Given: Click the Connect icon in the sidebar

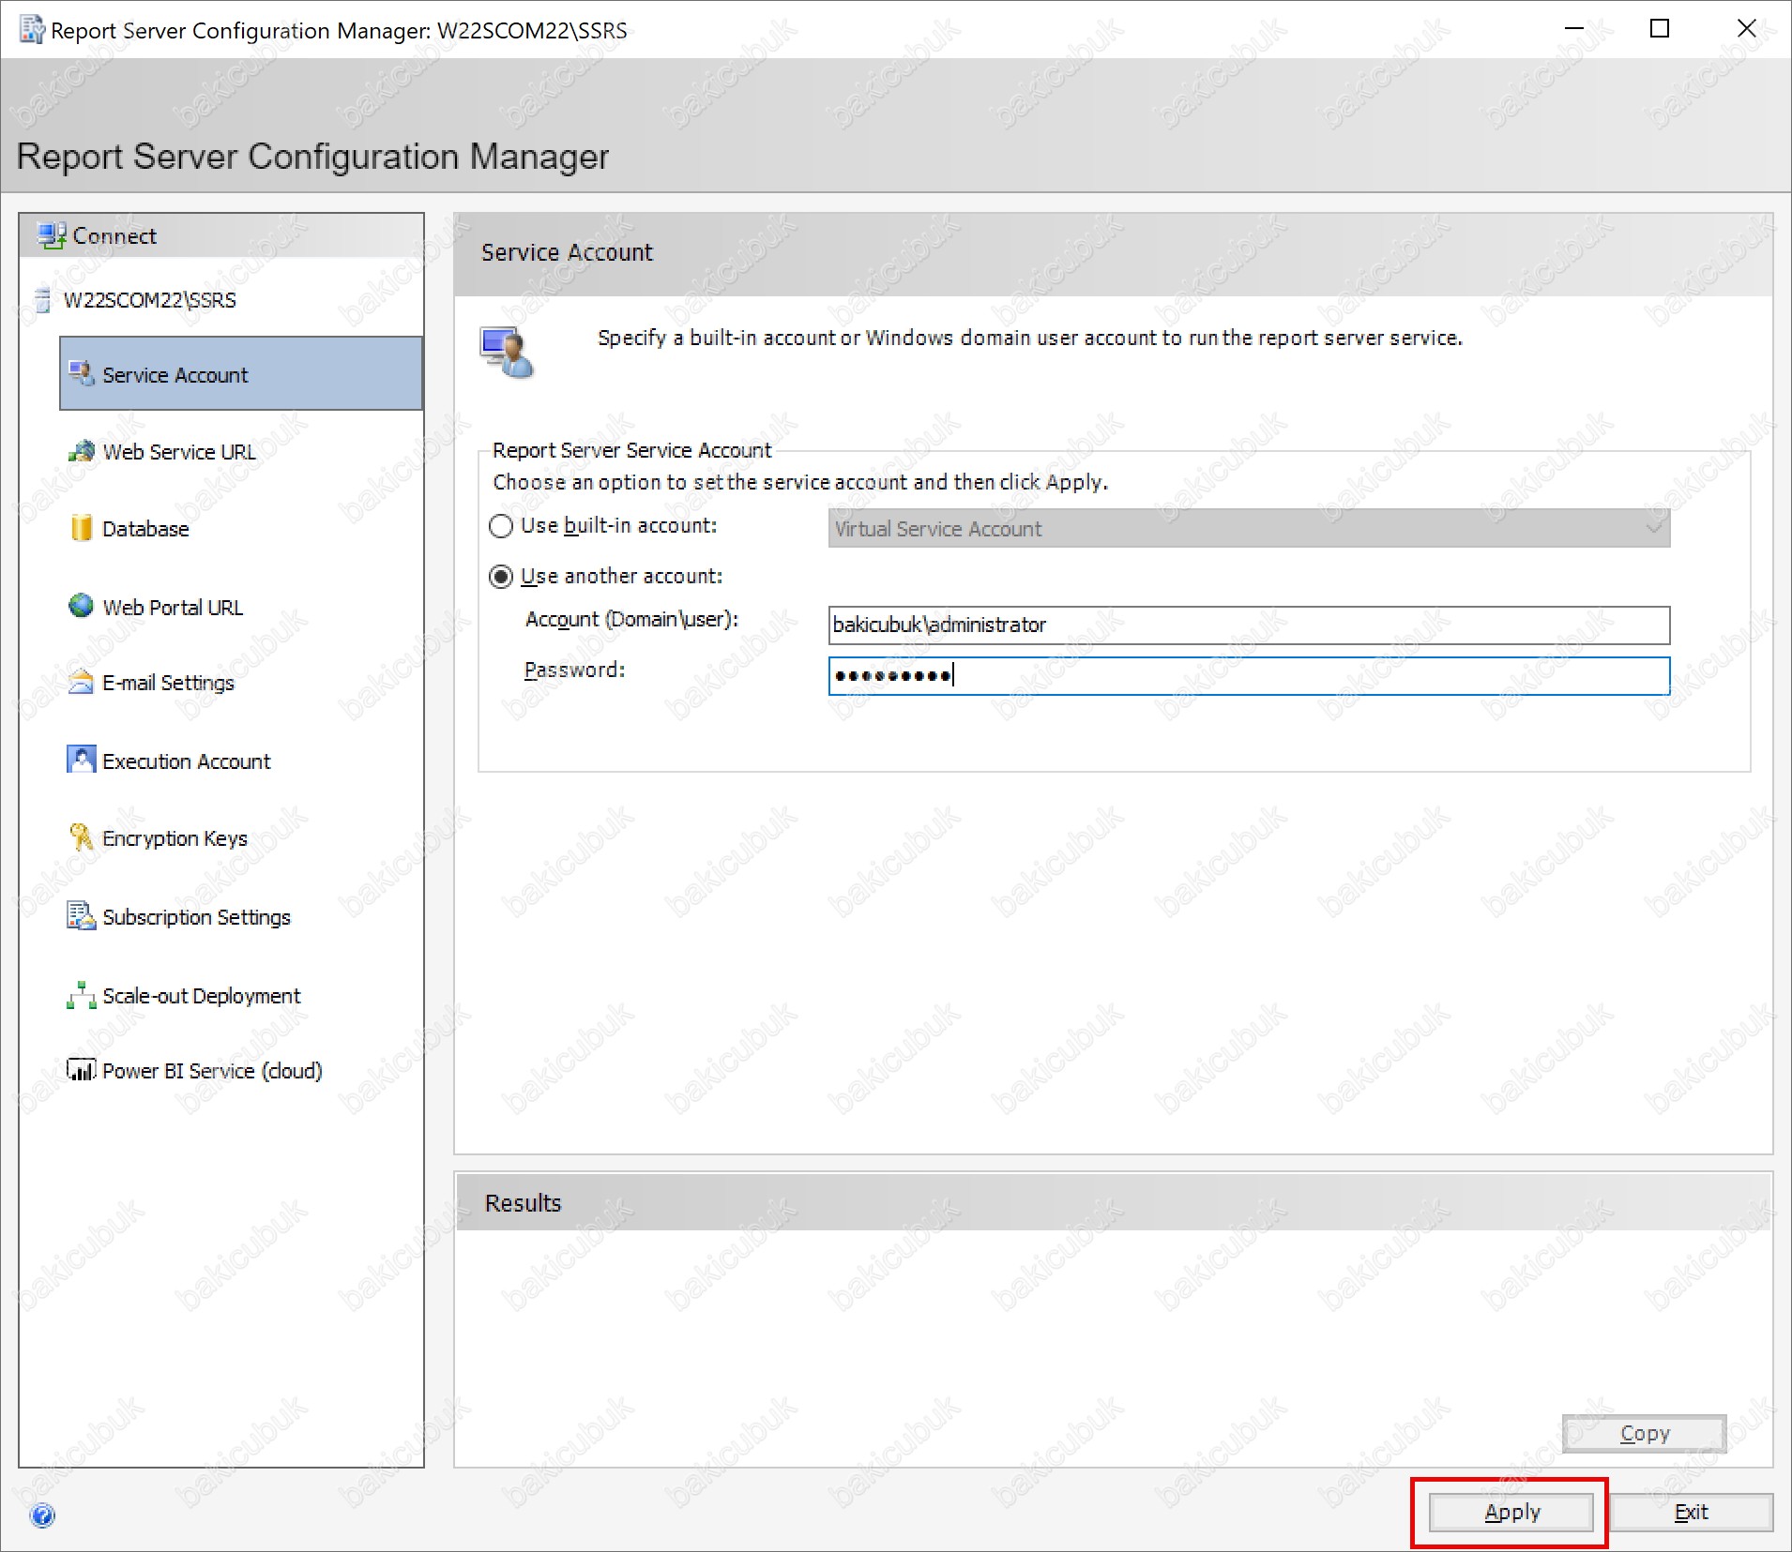Looking at the screenshot, I should click(52, 235).
